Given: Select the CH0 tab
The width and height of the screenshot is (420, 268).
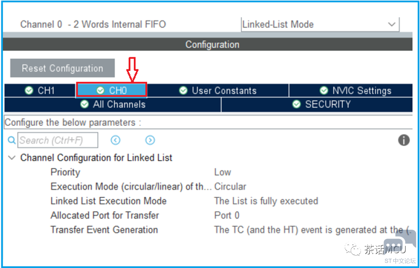Looking at the screenshot, I should point(111,90).
